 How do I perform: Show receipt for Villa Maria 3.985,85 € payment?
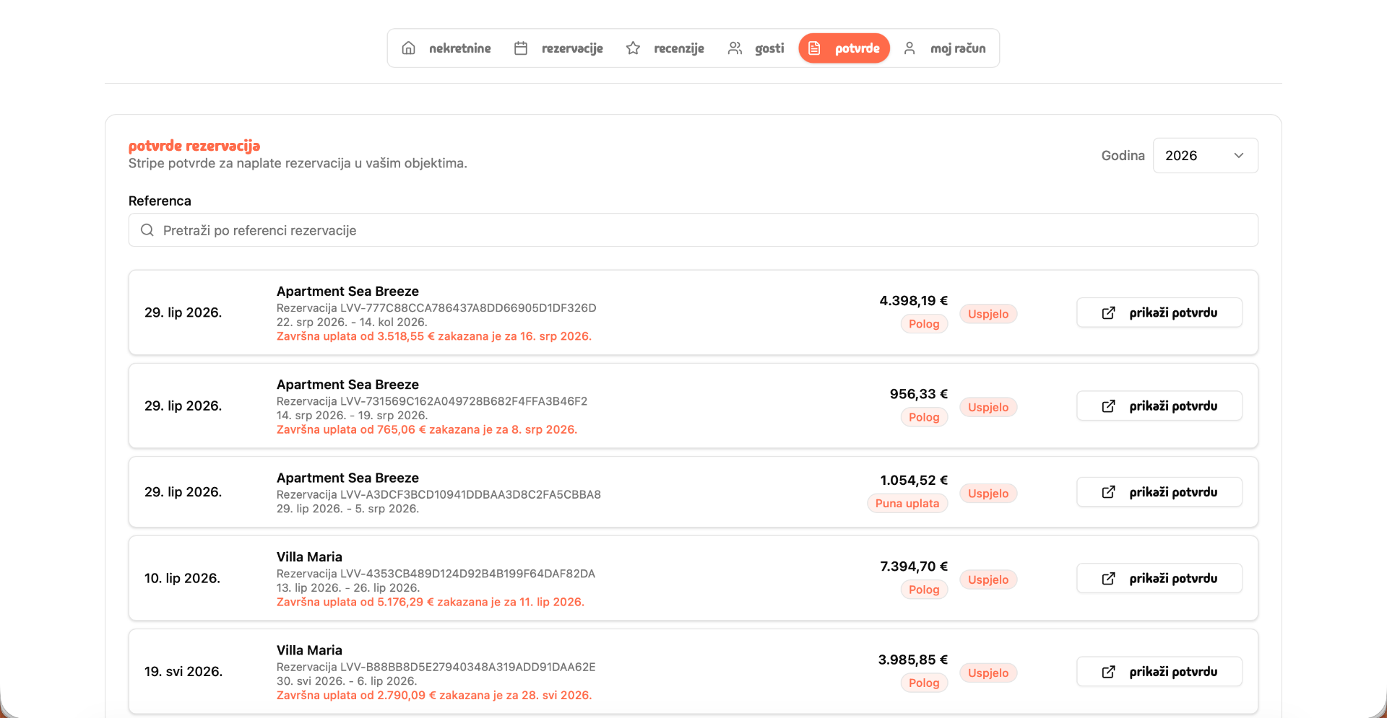point(1159,671)
